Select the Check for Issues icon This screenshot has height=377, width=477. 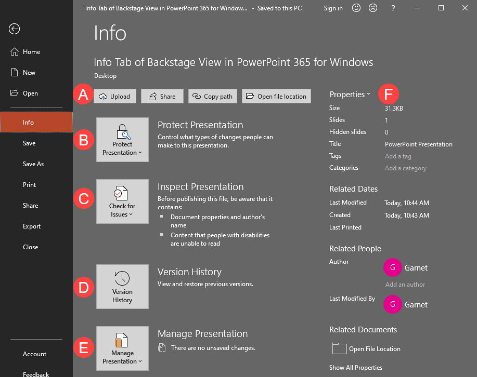122,193
